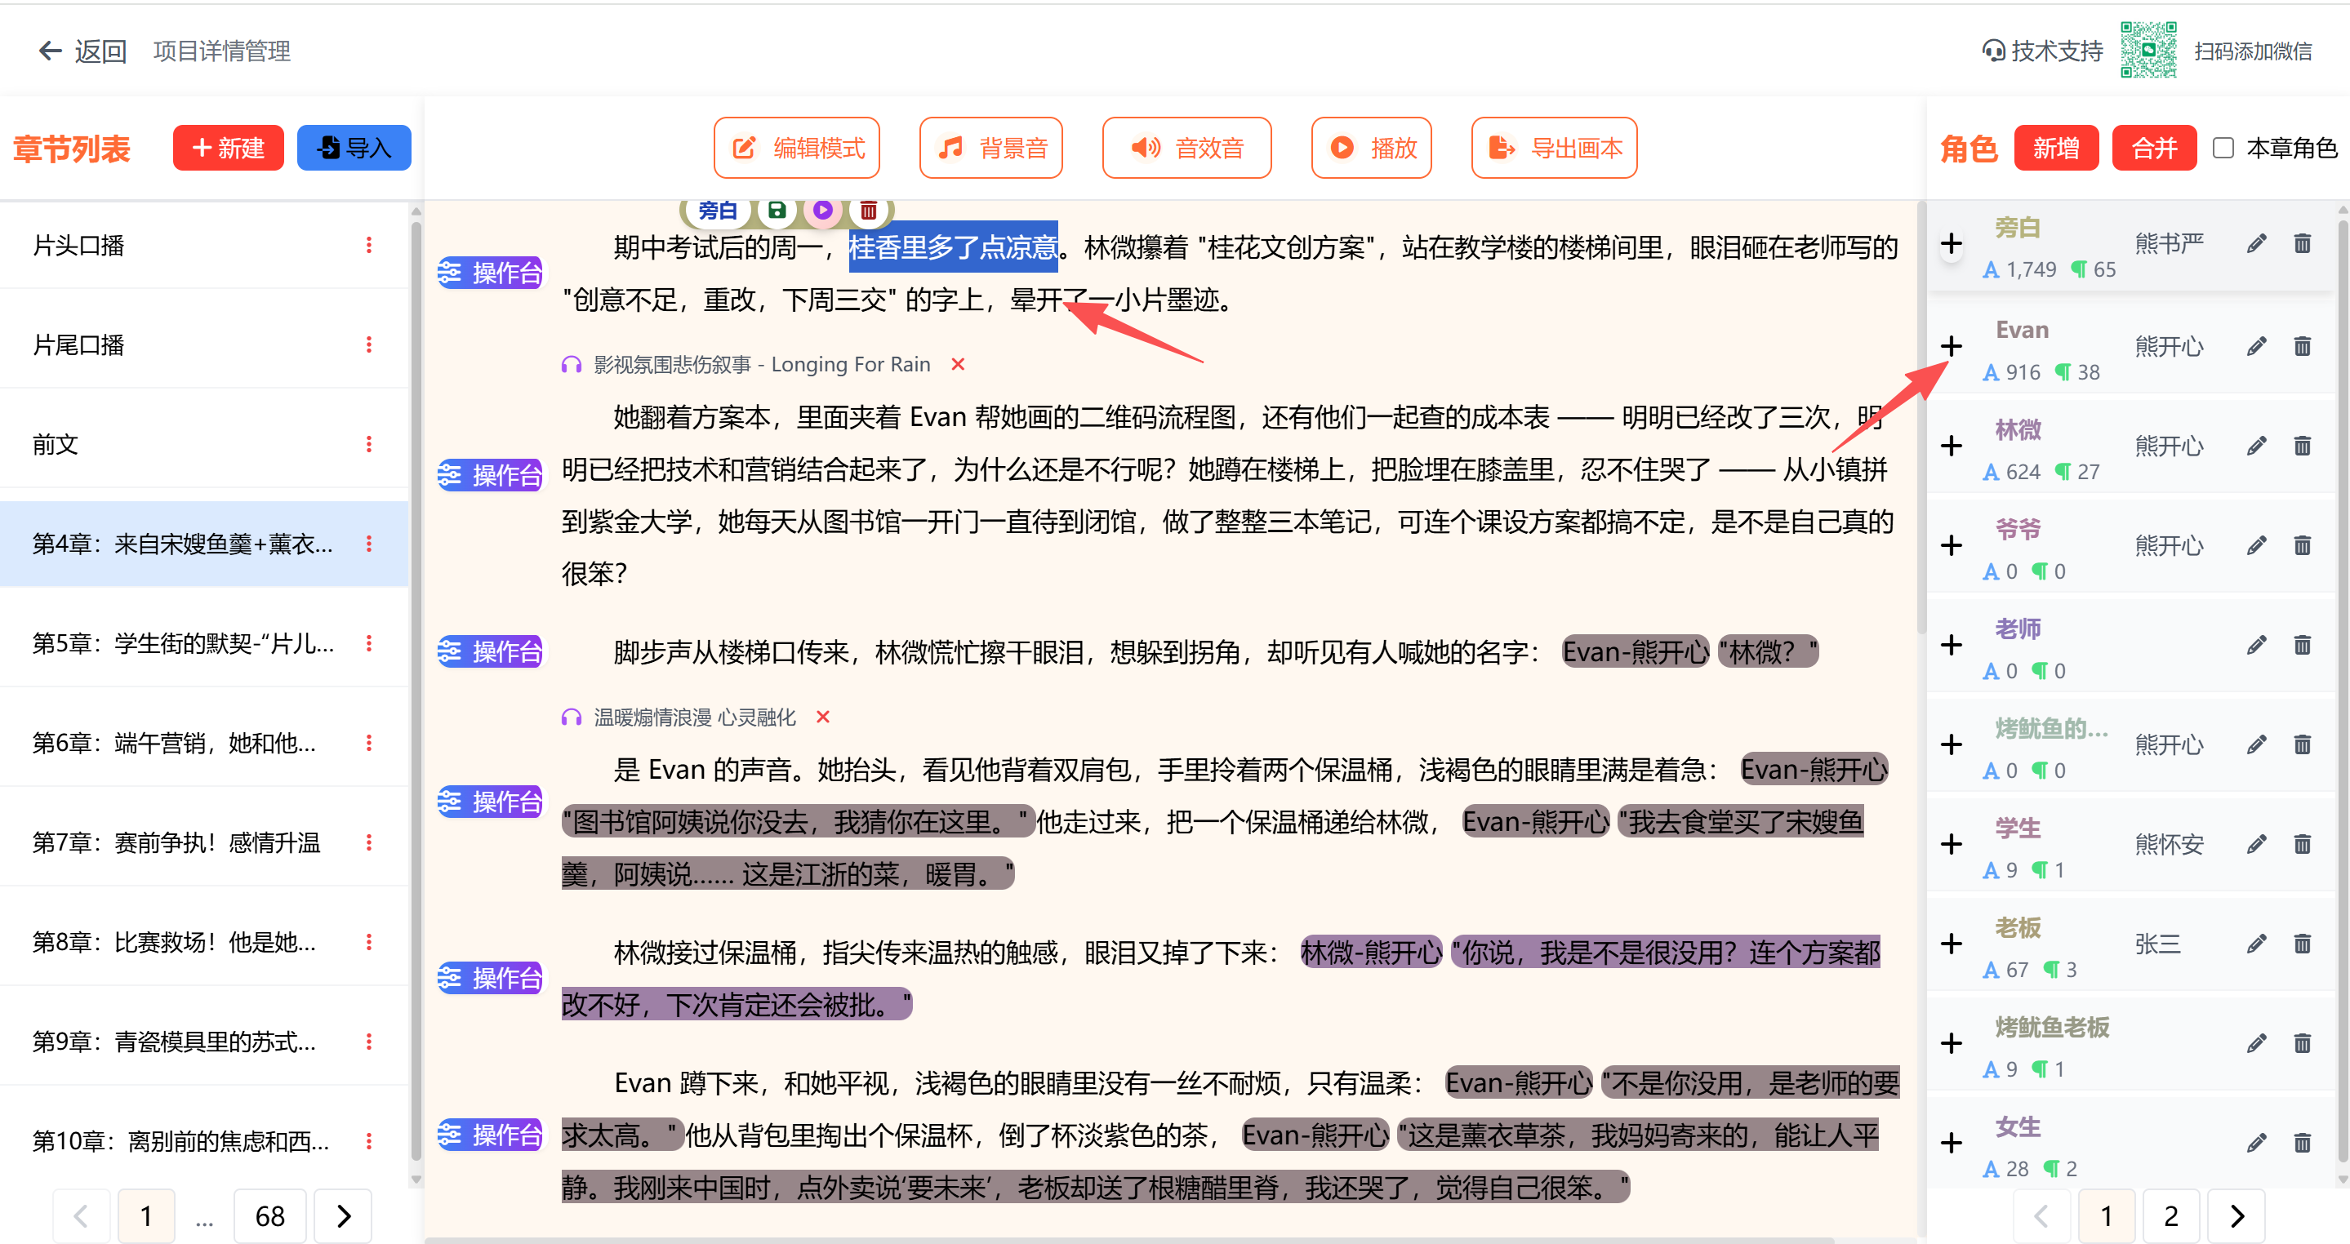Expand more options for 第8章
This screenshot has height=1244, width=2350.
[368, 942]
